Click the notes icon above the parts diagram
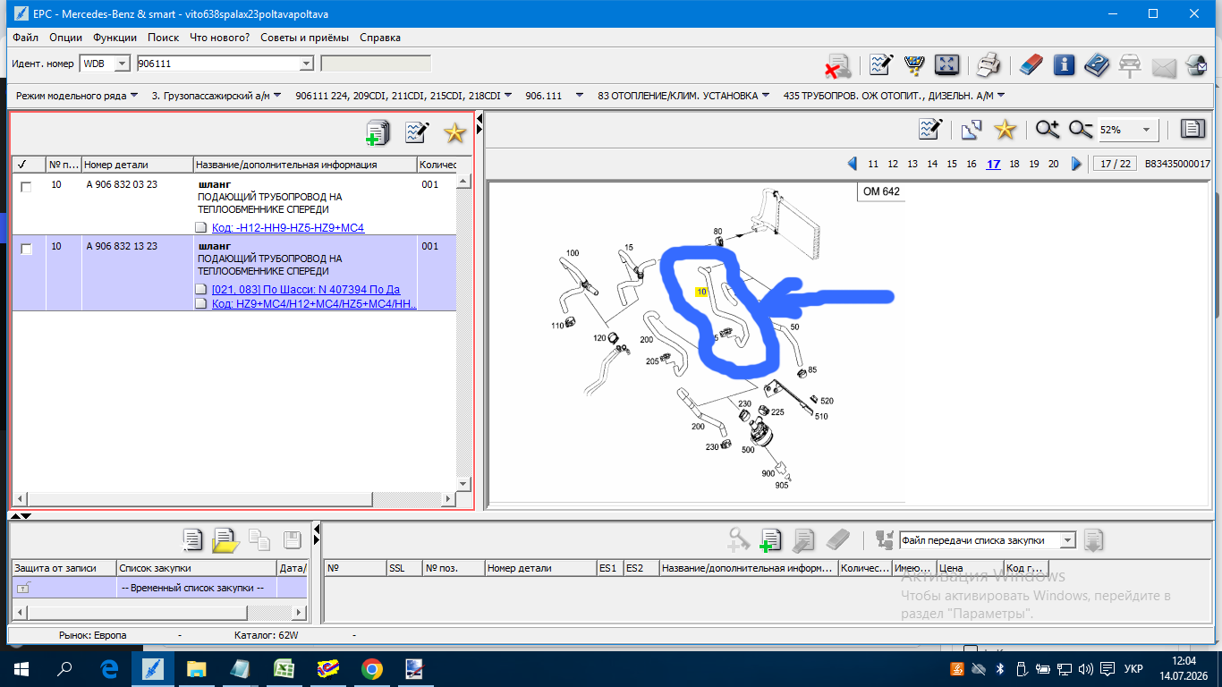 tap(931, 130)
